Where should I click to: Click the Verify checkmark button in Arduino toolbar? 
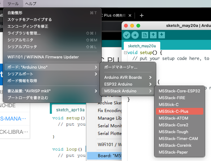point(127,35)
